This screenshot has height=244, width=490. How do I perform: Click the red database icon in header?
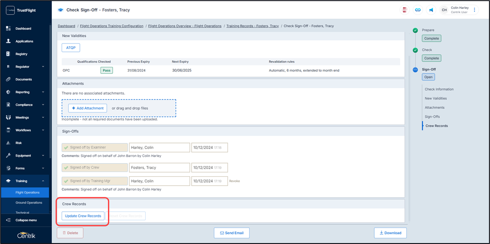[x=405, y=10]
